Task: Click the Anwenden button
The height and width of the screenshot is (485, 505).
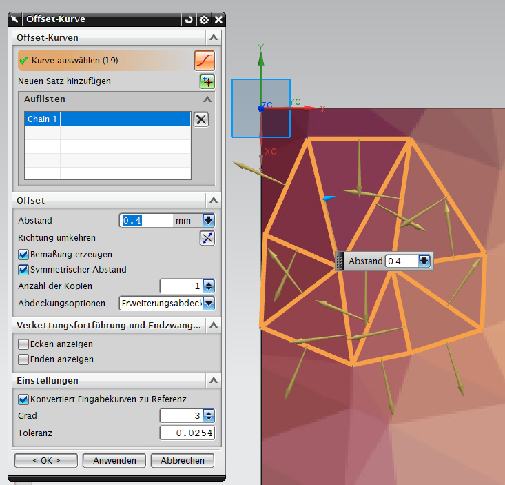Action: 114,460
